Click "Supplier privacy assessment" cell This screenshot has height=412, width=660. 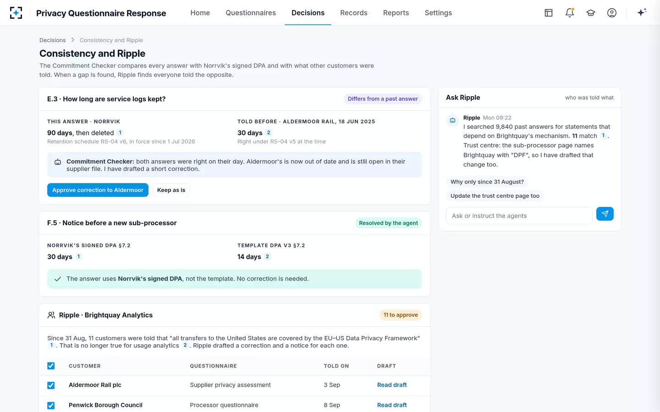tap(231, 385)
